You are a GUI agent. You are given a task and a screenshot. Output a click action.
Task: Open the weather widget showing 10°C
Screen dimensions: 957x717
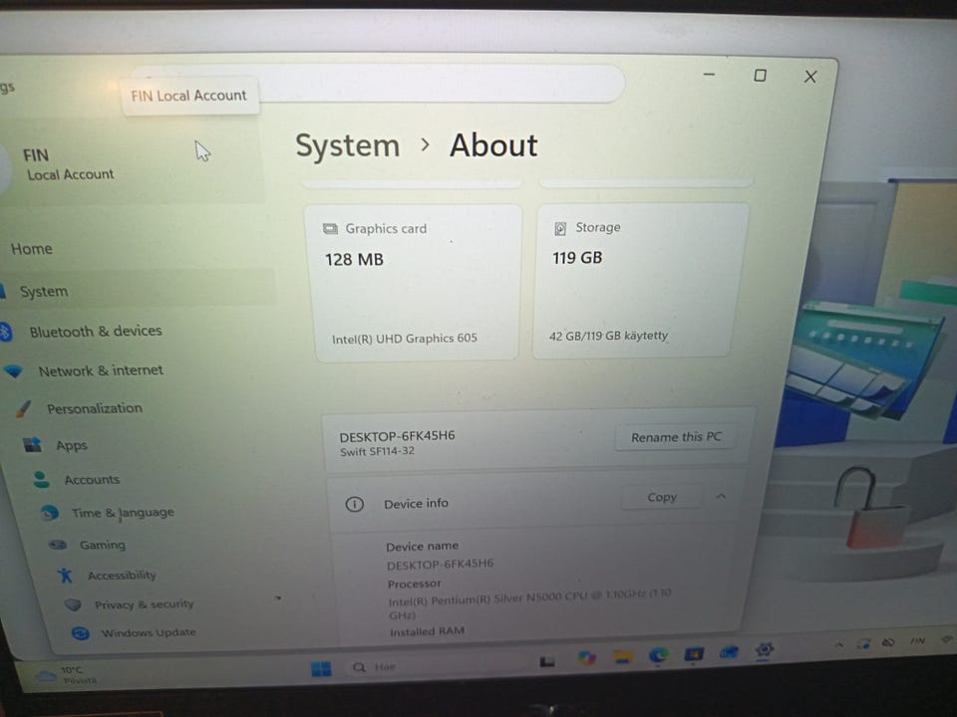pos(66,675)
